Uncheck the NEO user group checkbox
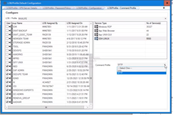The height and width of the screenshot is (115, 173). coord(7,66)
